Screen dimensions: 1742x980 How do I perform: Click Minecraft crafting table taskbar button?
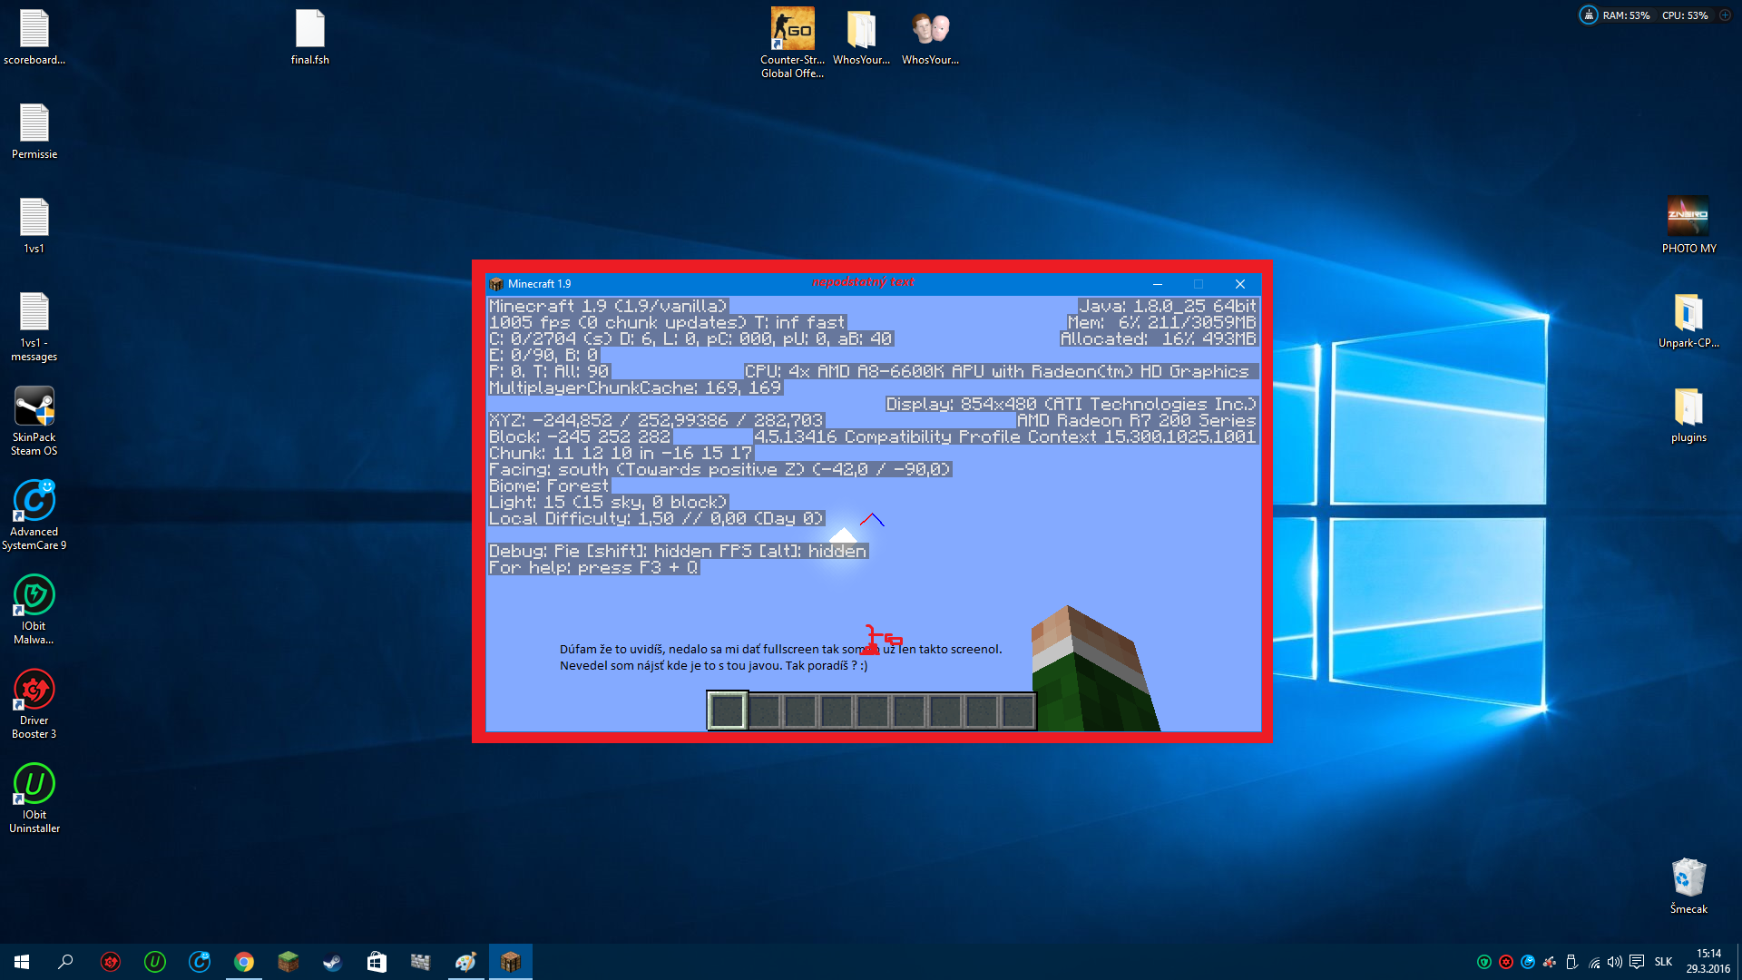coord(511,962)
